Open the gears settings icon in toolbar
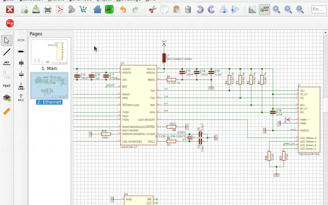328x205 pixels. (x=71, y=10)
